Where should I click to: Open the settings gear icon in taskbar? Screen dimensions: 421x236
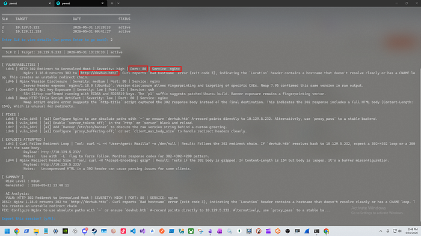(x=55, y=231)
